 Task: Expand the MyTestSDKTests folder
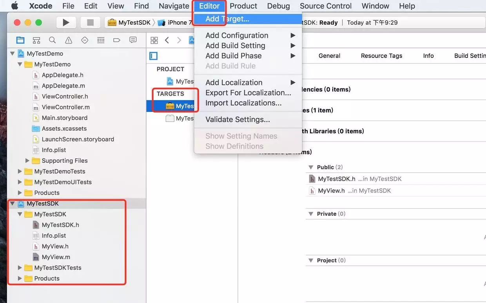20,268
